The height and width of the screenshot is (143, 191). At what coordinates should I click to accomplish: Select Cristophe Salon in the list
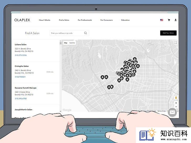coord(22,66)
